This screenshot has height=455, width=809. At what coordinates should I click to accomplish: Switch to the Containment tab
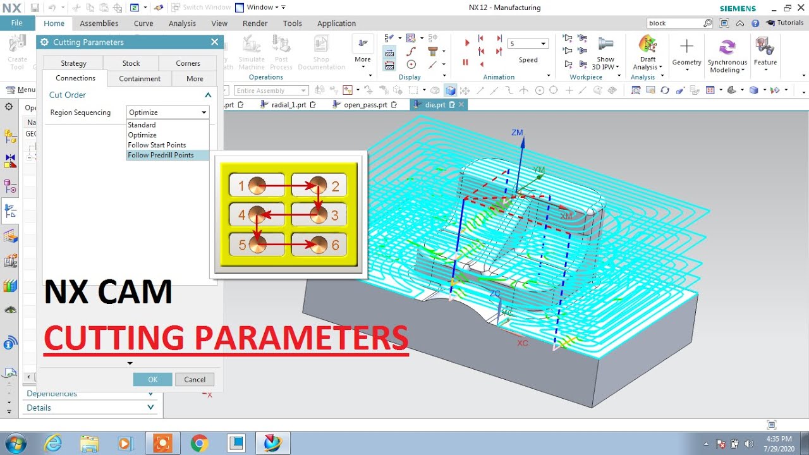pyautogui.click(x=140, y=78)
